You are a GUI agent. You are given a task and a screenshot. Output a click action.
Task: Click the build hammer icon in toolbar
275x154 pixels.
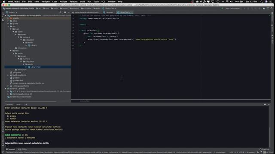click(222, 9)
